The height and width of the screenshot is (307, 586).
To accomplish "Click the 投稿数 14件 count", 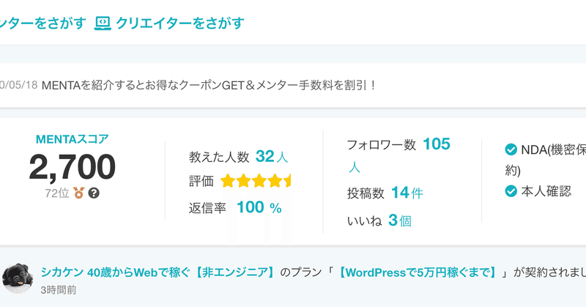I will [x=407, y=193].
